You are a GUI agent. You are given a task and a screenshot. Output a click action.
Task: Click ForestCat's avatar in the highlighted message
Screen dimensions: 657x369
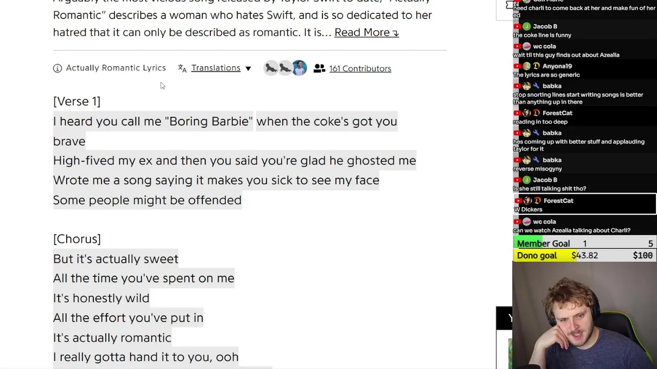[528, 201]
